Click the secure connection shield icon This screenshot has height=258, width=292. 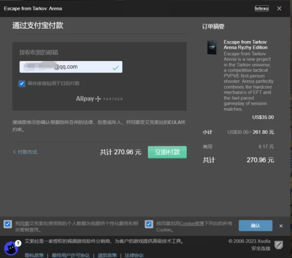pos(278,245)
